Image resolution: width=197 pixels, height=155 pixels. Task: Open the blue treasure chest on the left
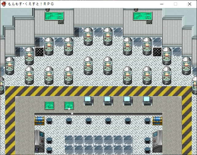40,121
